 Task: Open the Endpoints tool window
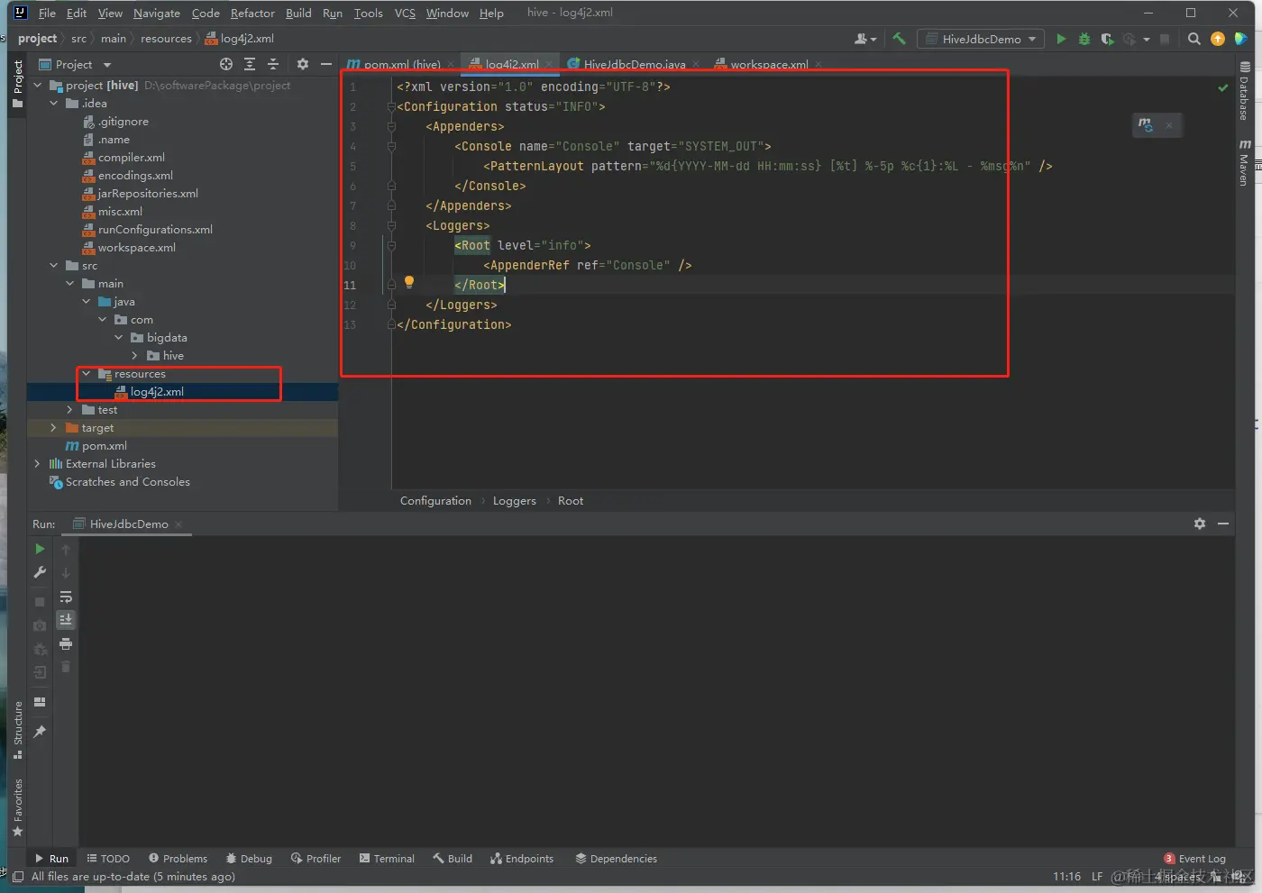(522, 859)
